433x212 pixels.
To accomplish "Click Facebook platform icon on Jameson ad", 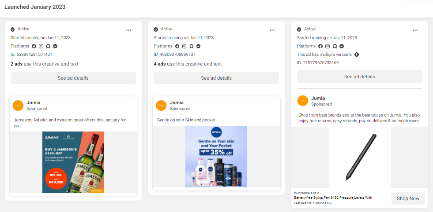I will point(34,46).
